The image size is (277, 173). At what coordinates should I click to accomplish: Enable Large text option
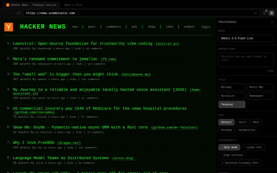tap(253, 147)
